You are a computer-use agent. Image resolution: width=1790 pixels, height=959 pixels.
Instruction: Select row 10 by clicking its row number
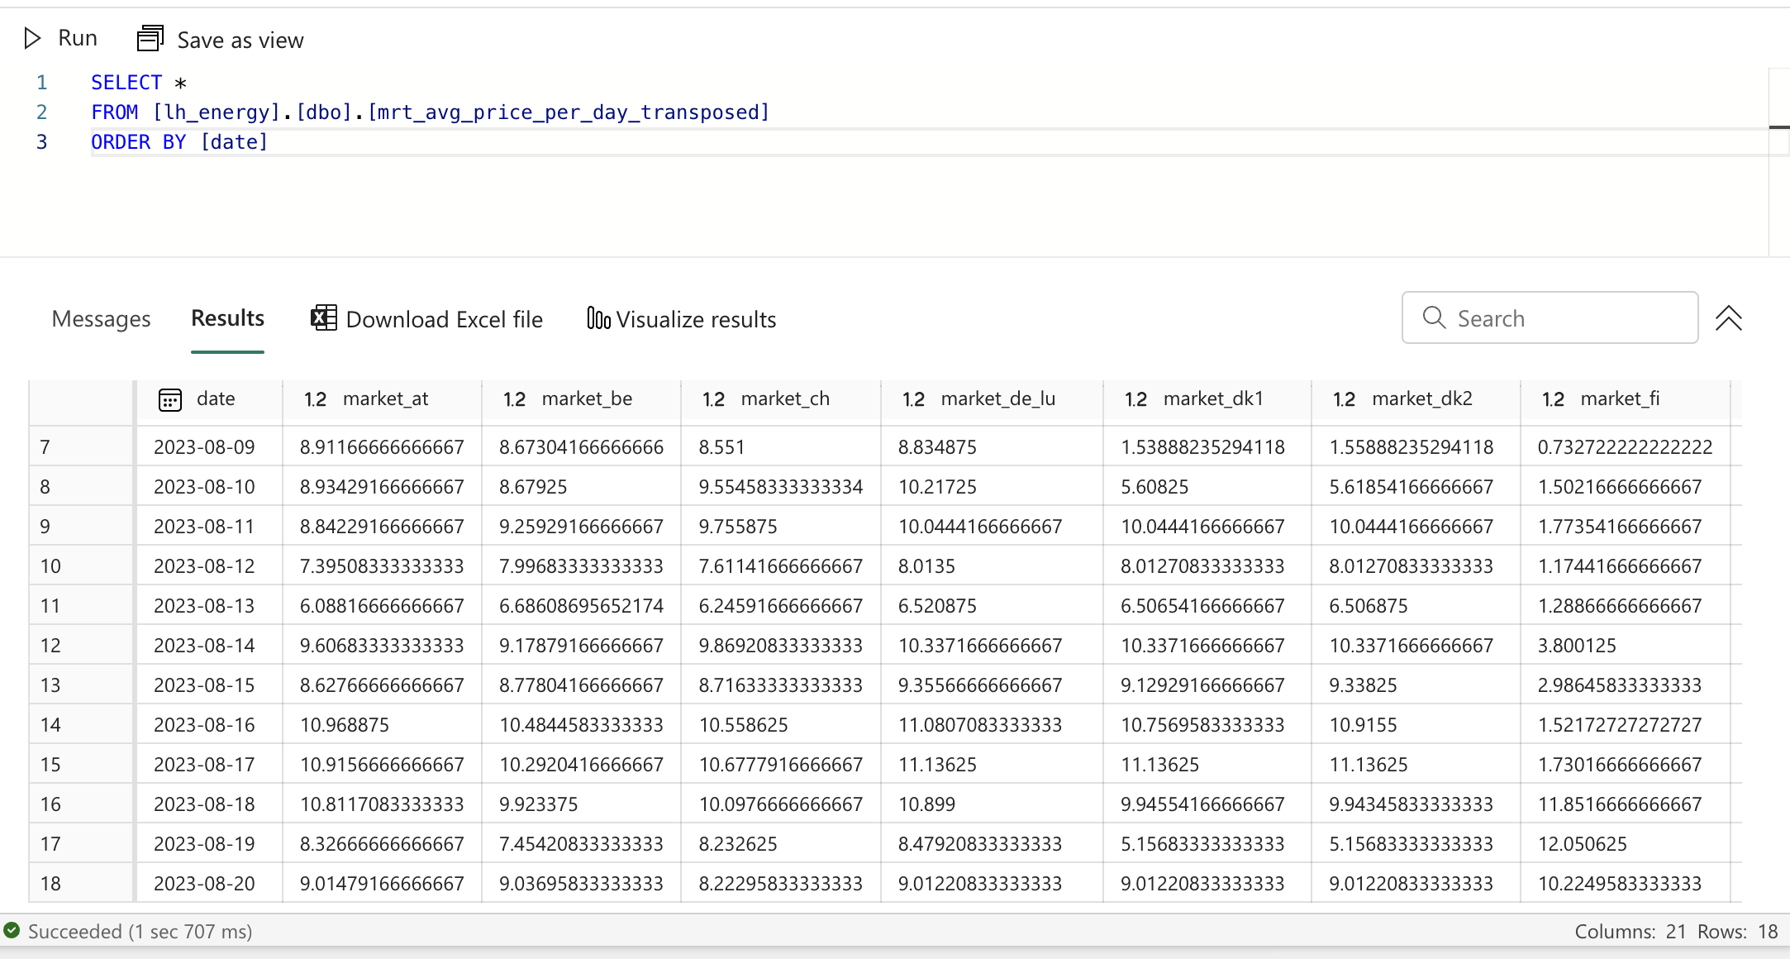[50, 565]
